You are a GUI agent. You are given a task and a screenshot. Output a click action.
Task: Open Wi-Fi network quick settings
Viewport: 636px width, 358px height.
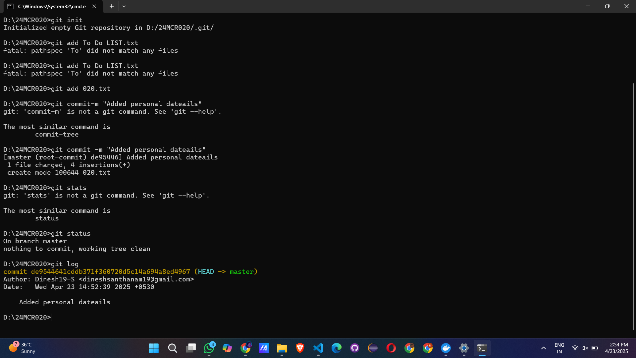[575, 348]
